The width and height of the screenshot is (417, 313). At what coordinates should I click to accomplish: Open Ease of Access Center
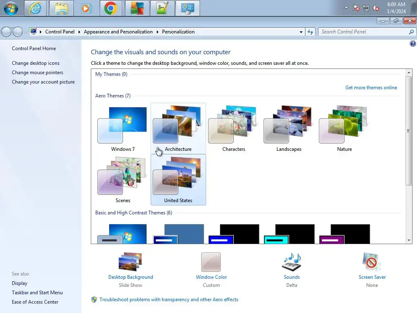coord(35,302)
